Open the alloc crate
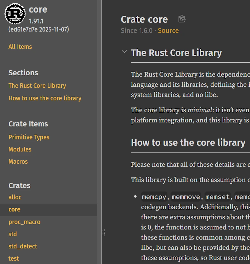250x264 pixels. pyautogui.click(x=15, y=197)
